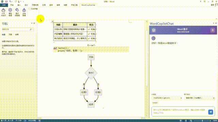This screenshot has height=122, width=218.
Task: Close the WordCopilotChat task pane
Action: [216, 23]
